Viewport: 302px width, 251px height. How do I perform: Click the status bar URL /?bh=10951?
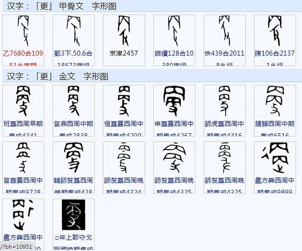[x=16, y=247]
